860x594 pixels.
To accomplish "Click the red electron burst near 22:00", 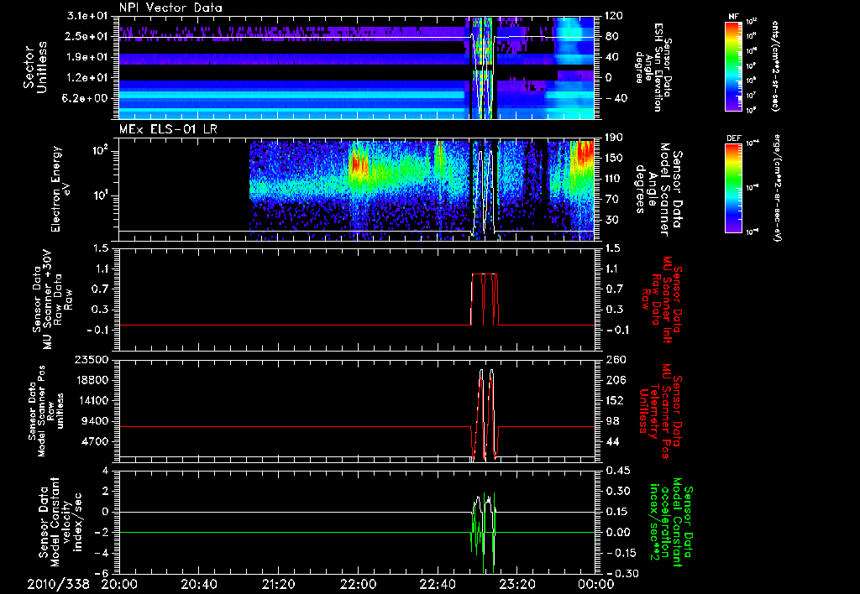I will click(x=359, y=164).
